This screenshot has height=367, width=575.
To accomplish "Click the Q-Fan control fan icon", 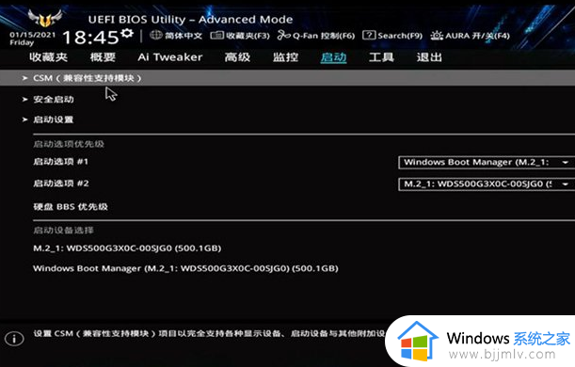I will (284, 35).
